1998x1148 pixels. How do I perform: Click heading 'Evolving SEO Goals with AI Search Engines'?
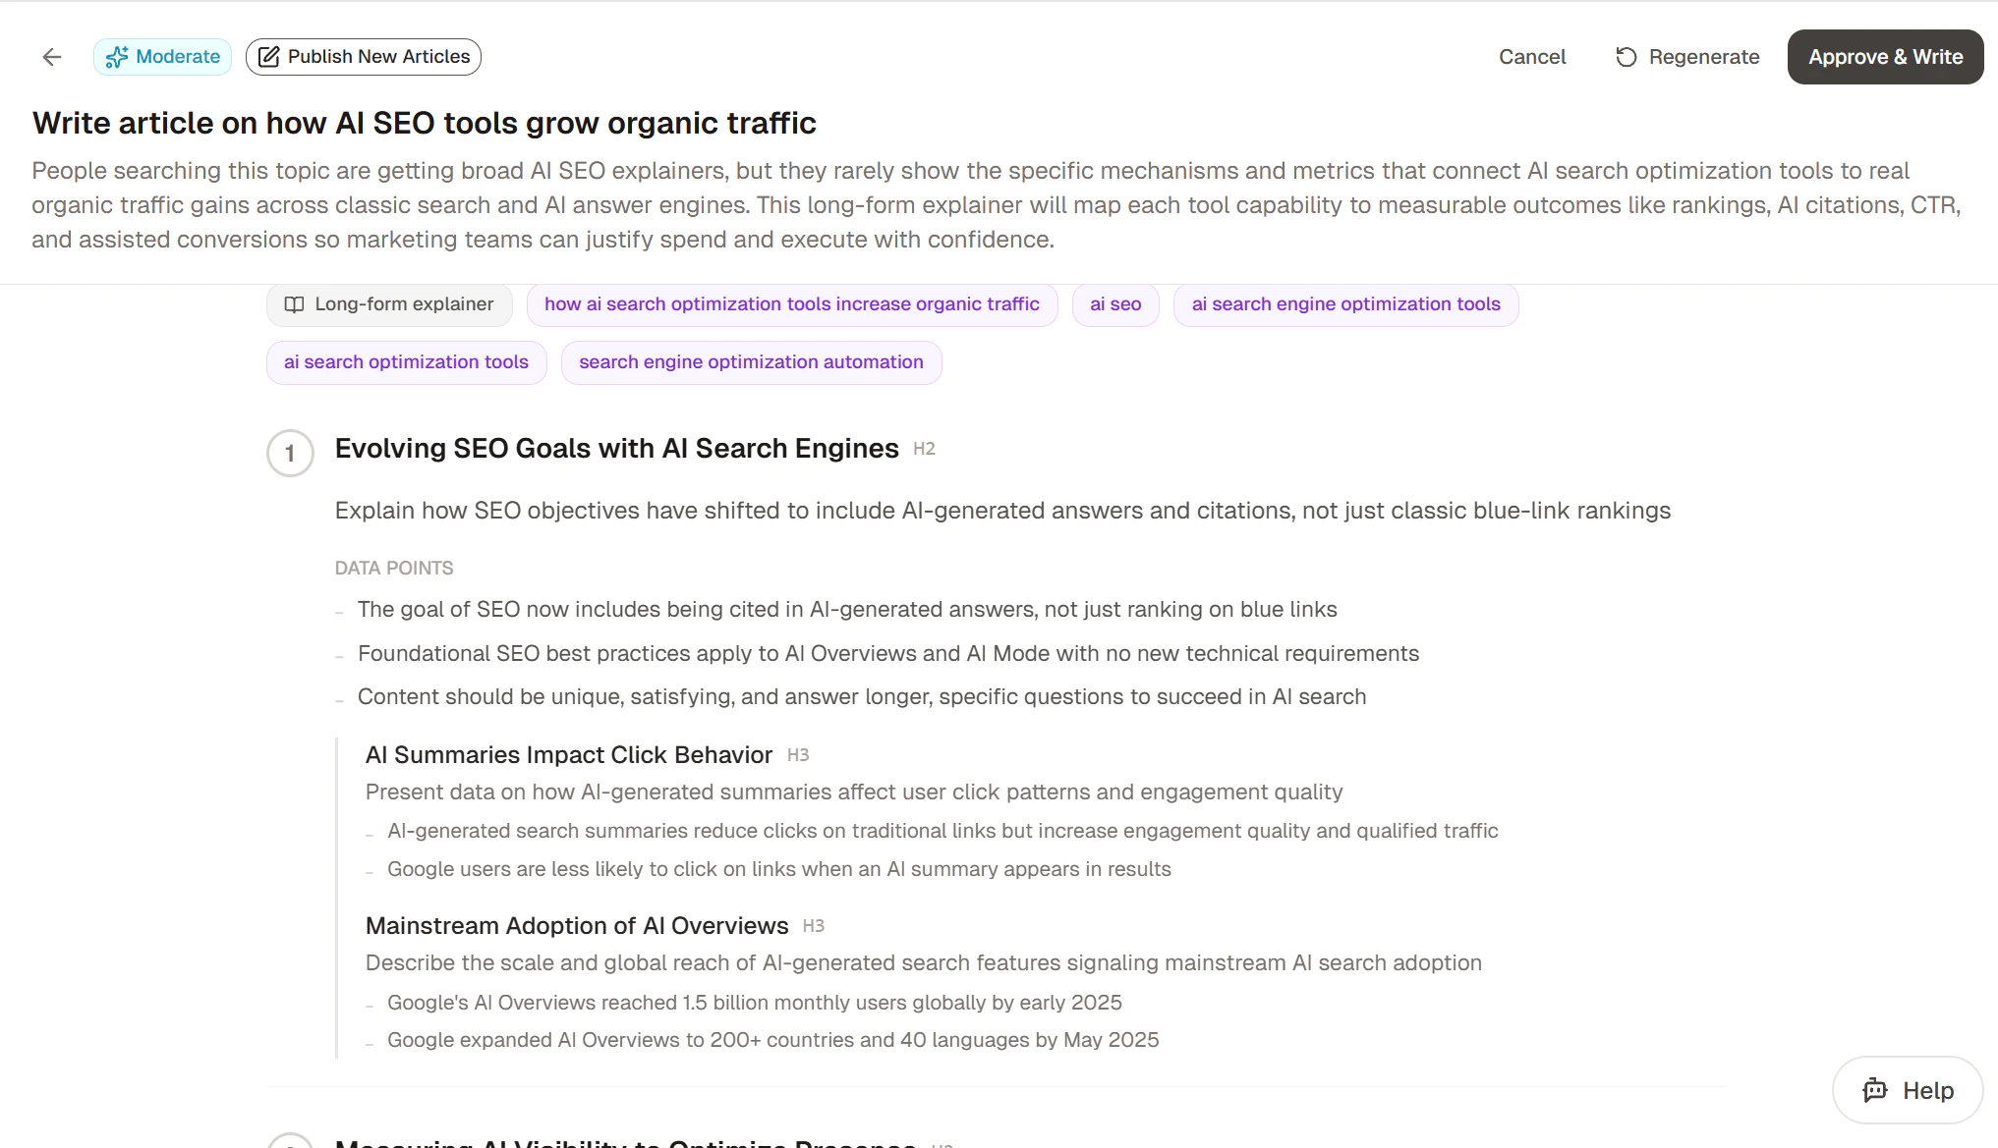616,449
